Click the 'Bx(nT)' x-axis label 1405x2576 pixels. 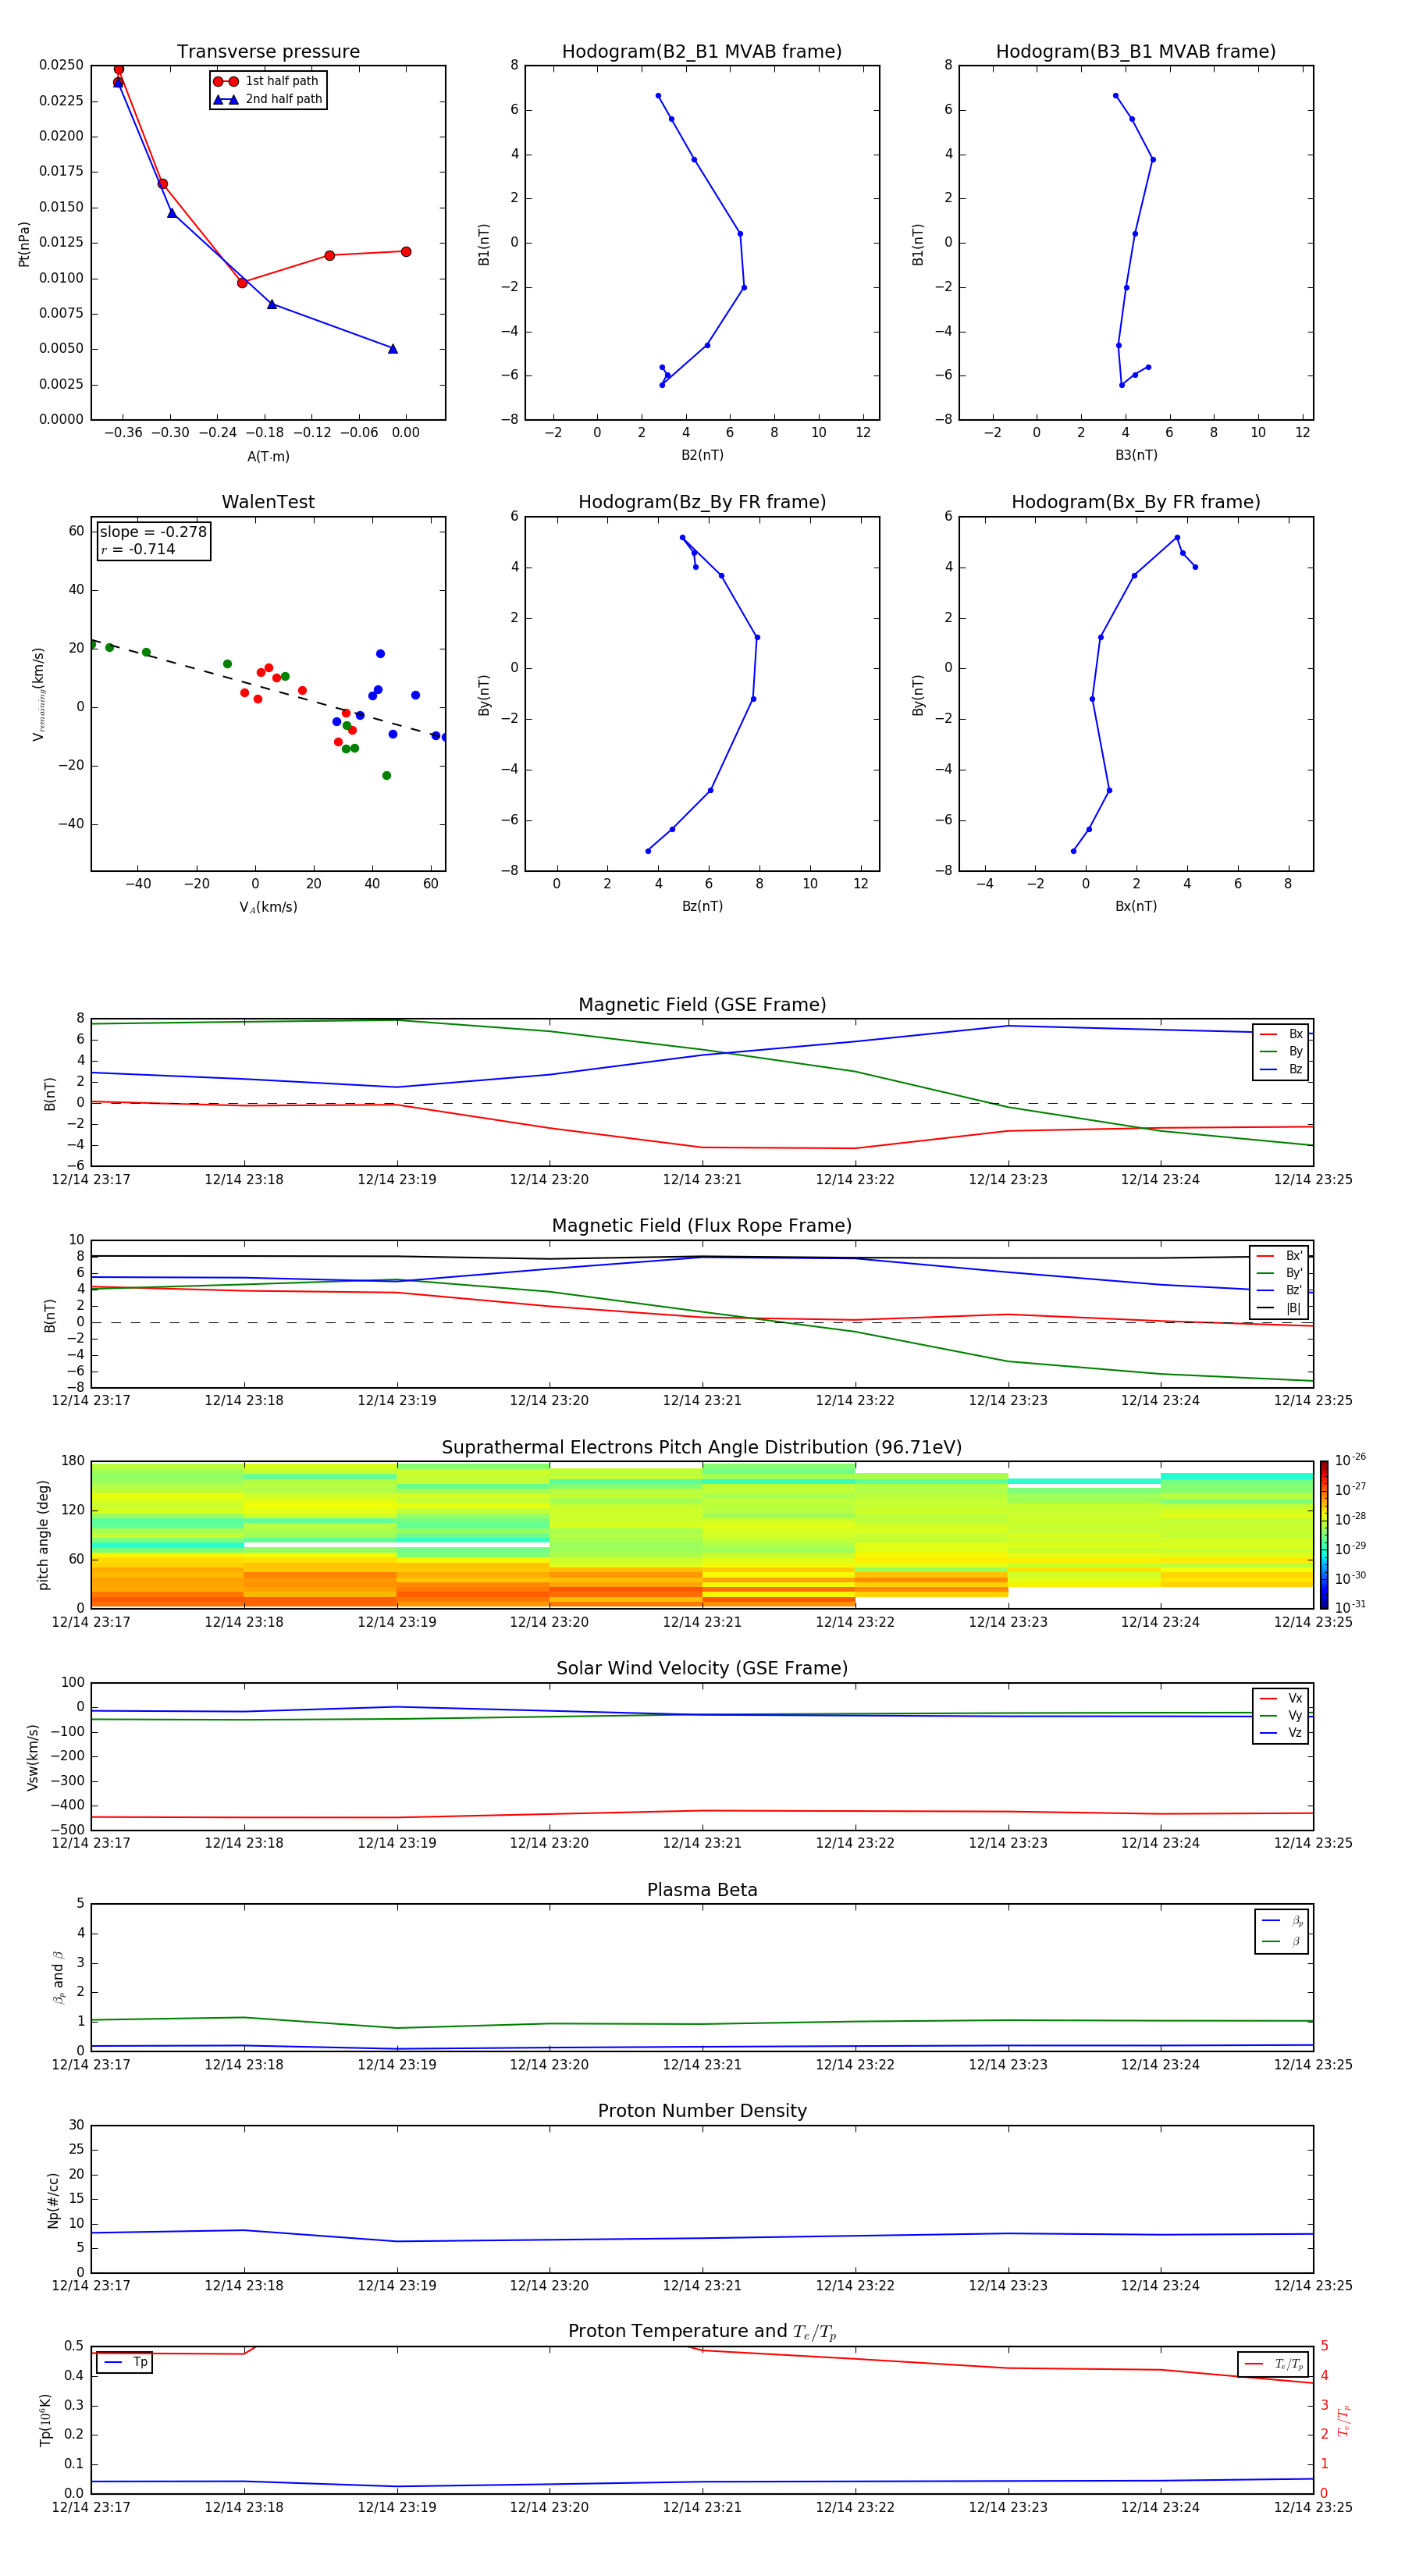(x=1136, y=906)
